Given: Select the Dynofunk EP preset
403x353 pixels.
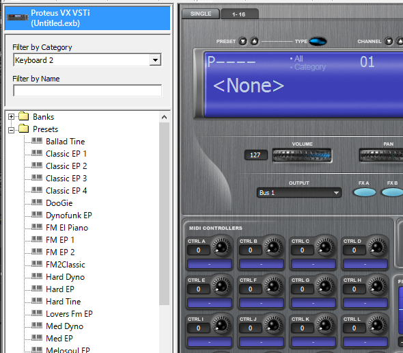Looking at the screenshot, I should pyautogui.click(x=69, y=215).
